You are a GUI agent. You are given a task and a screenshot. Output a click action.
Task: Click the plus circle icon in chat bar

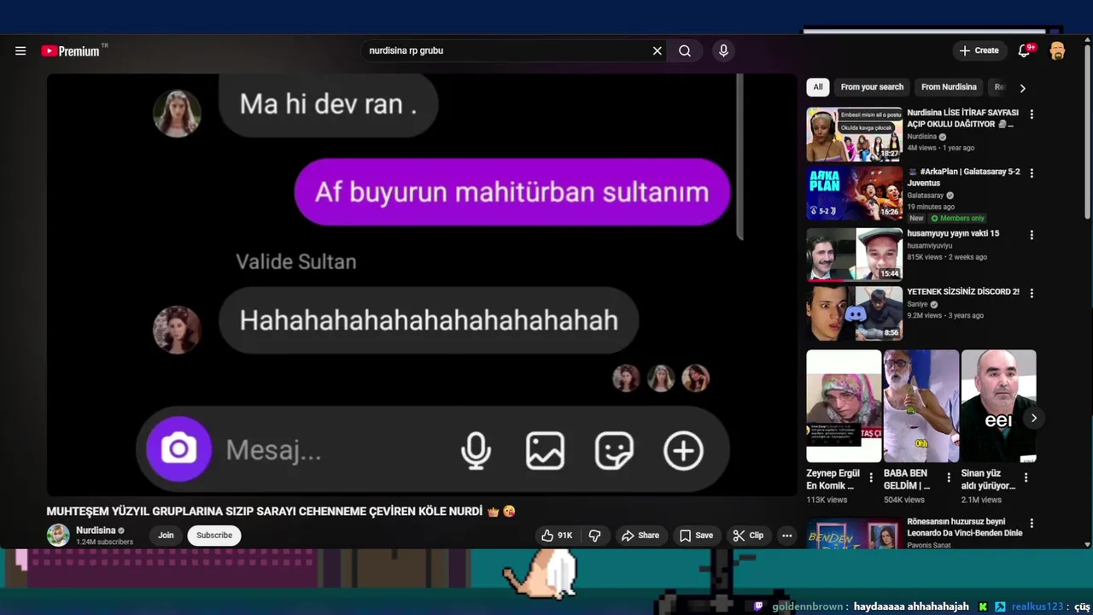pyautogui.click(x=683, y=450)
